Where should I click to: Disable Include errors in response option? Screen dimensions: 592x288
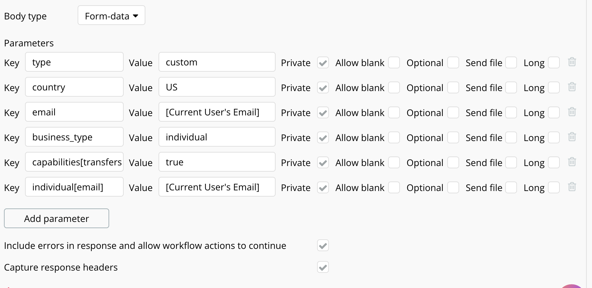323,246
